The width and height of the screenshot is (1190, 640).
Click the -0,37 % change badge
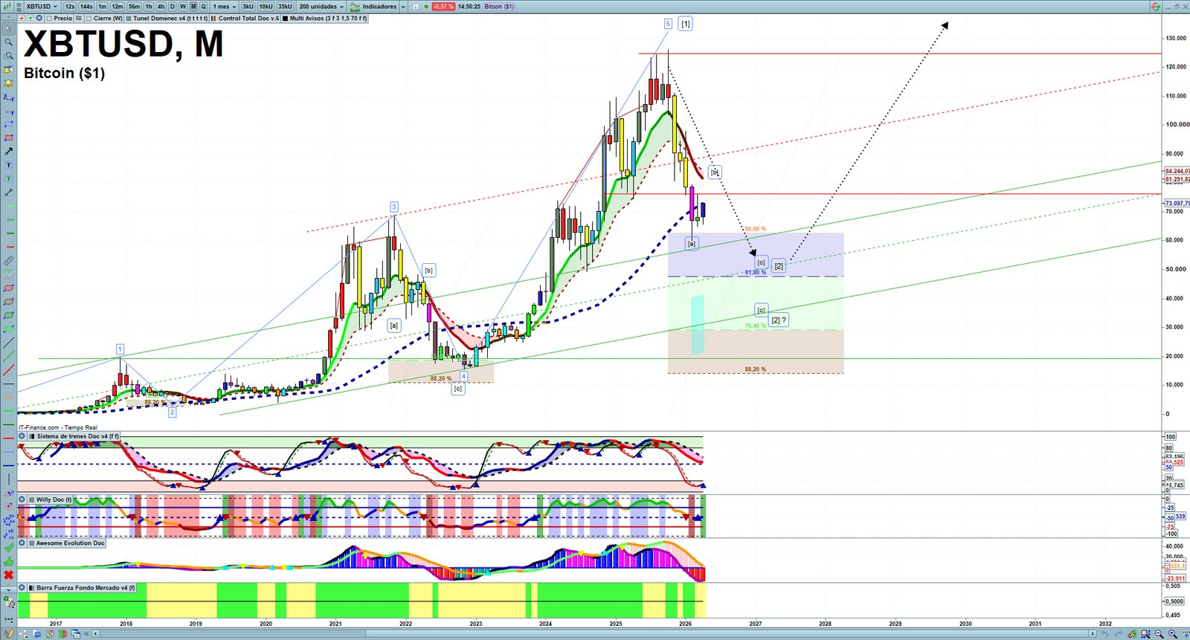pyautogui.click(x=443, y=7)
